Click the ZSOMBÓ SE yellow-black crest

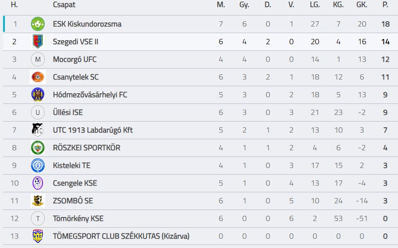coord(38,201)
